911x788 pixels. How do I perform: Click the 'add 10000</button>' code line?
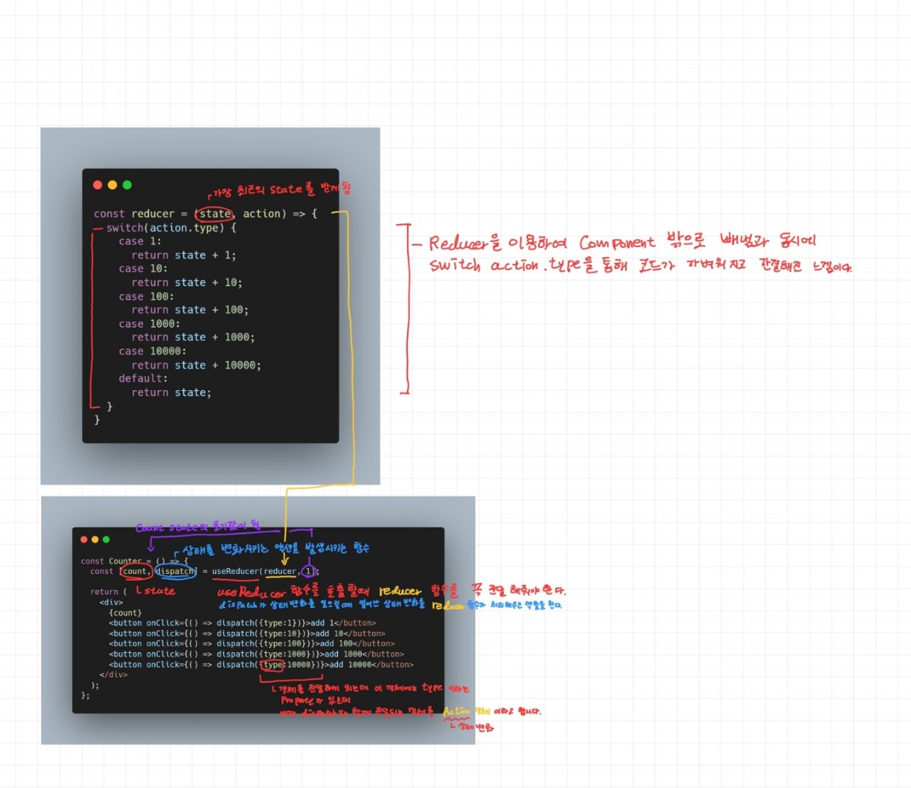click(260, 665)
